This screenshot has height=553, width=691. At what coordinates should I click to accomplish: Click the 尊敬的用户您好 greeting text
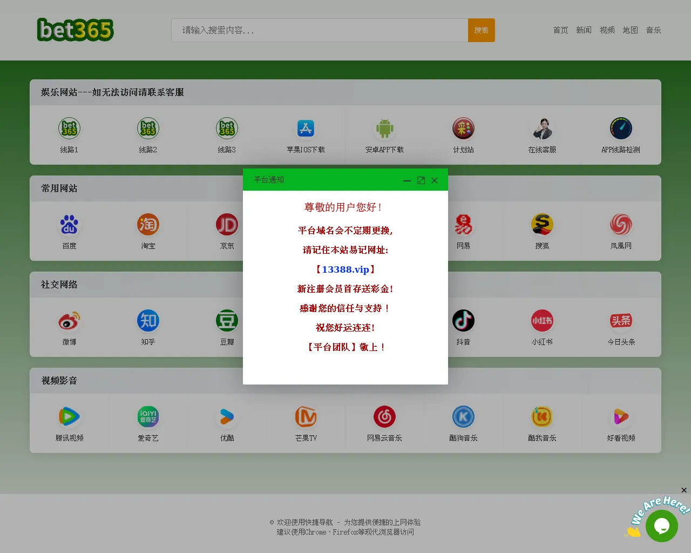(x=344, y=207)
